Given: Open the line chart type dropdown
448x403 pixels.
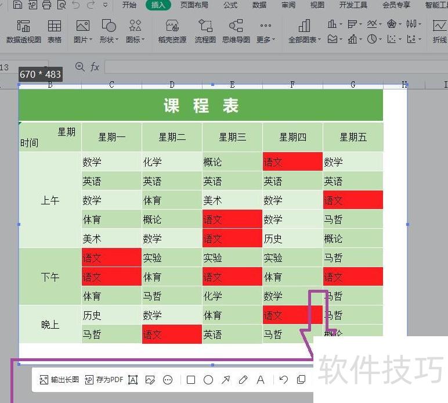Looking at the screenshot, I should [374, 24].
